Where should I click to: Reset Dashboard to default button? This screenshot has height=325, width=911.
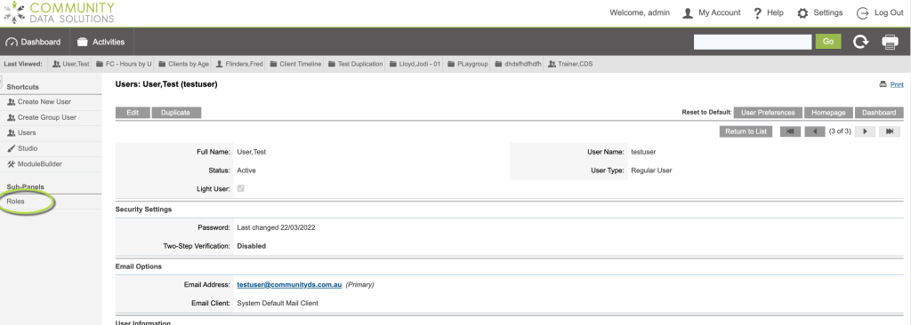point(879,113)
